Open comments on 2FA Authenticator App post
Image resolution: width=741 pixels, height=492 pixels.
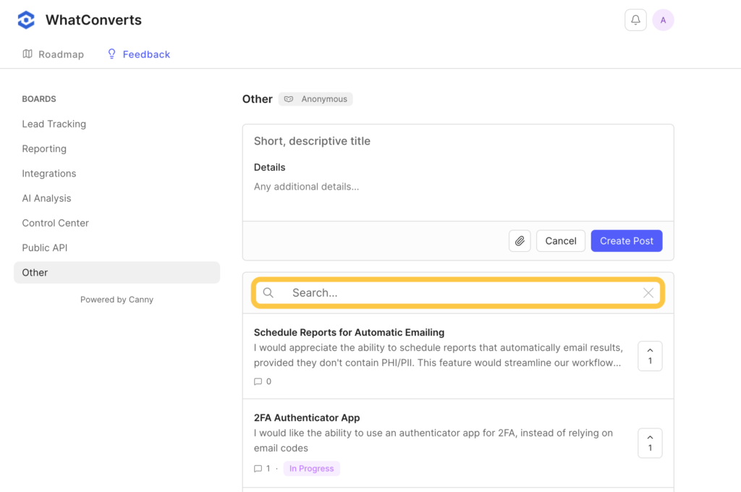pyautogui.click(x=258, y=468)
